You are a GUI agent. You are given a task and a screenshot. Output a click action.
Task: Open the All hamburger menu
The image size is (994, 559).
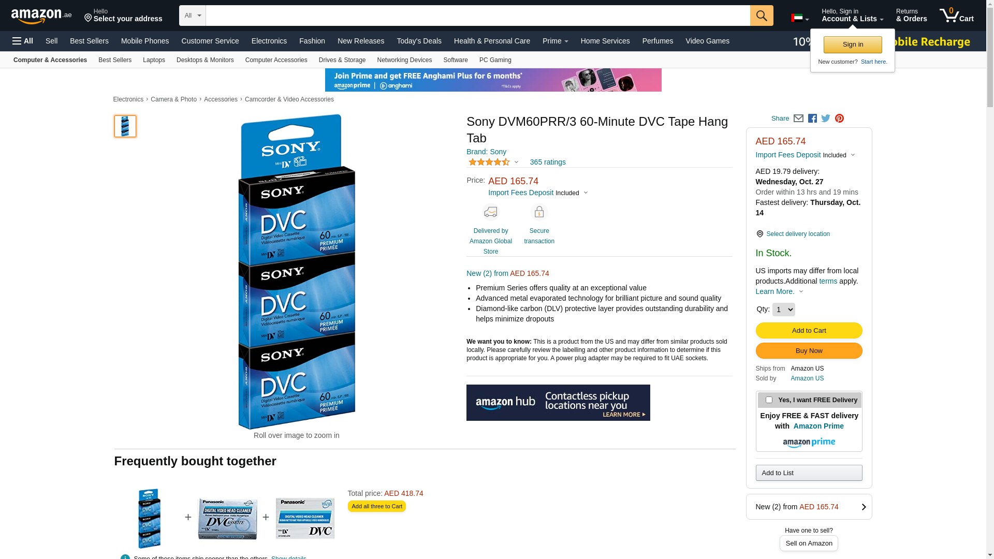[x=23, y=41]
